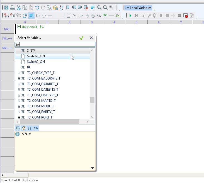
Task: Toggle the home scope filter
Action: click(23, 128)
